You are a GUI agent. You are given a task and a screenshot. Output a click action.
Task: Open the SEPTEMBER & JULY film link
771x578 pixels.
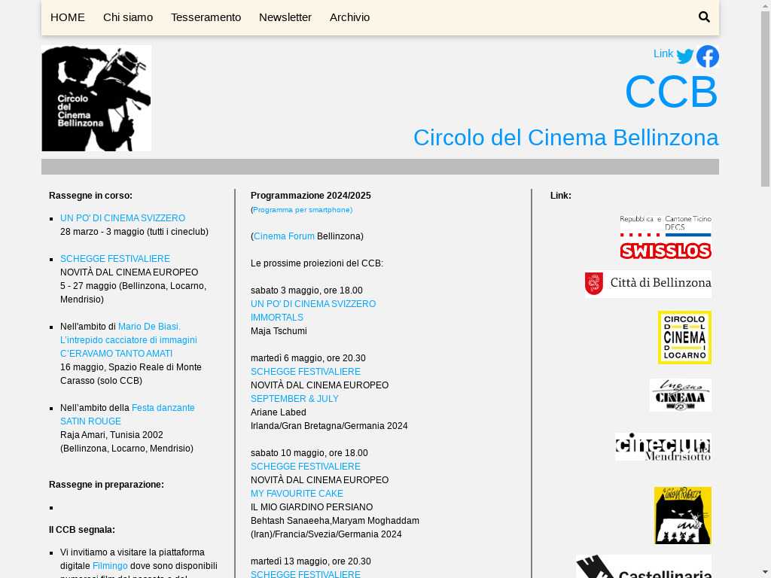(294, 399)
